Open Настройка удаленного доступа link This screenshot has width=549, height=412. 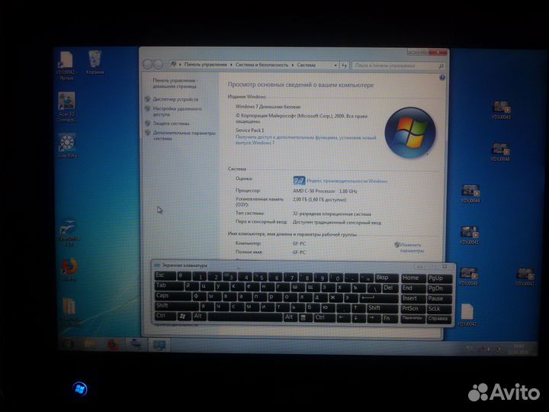[x=177, y=111]
